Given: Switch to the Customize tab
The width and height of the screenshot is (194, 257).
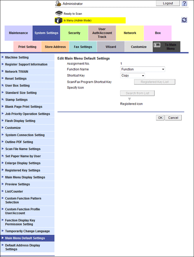Looking at the screenshot, I should coord(139,47).
